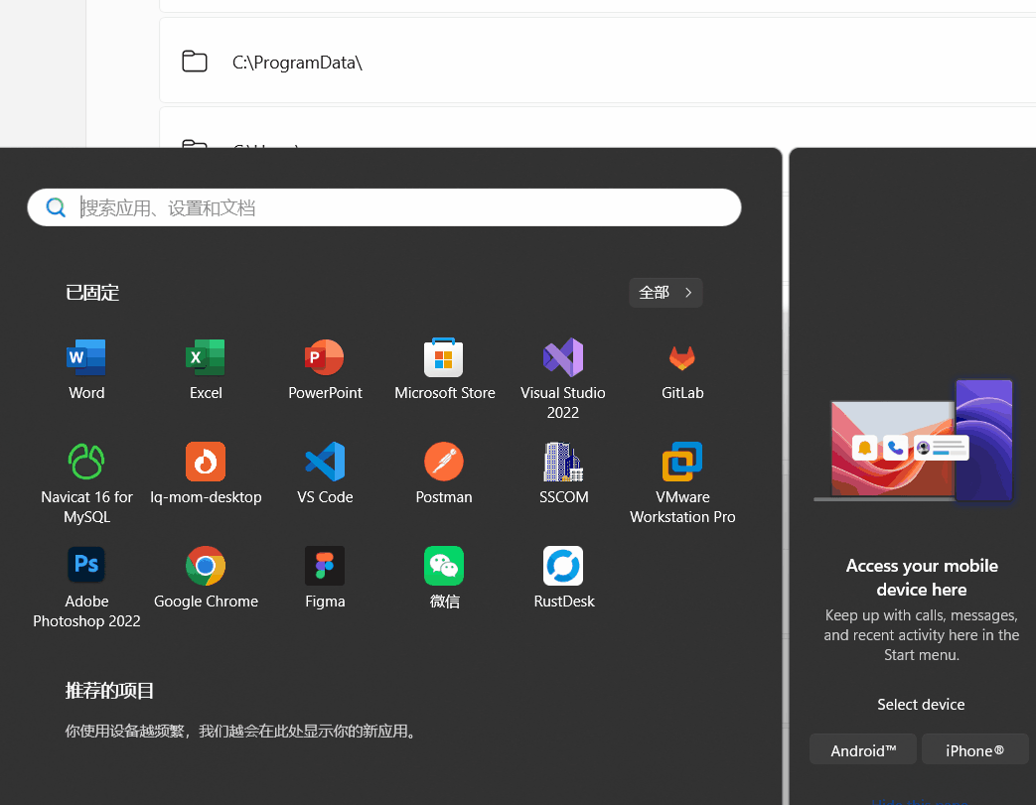Open SSCOM
The width and height of the screenshot is (1036, 805).
click(563, 471)
